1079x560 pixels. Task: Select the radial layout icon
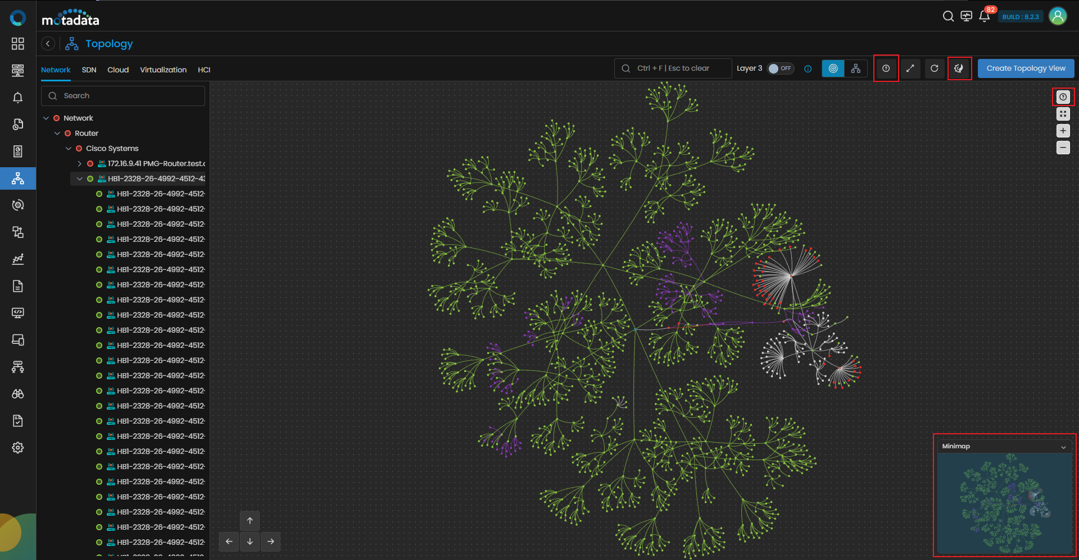coord(833,68)
